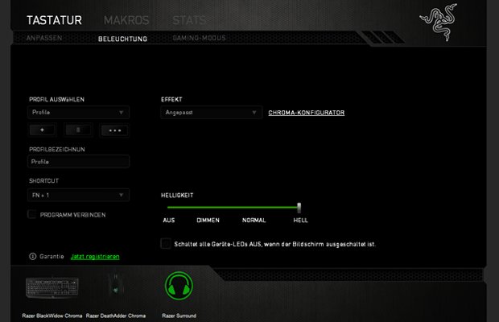Viewport: 499px width, 322px height.
Task: Open the Effekt Angepasst dropdown
Action: (212, 113)
